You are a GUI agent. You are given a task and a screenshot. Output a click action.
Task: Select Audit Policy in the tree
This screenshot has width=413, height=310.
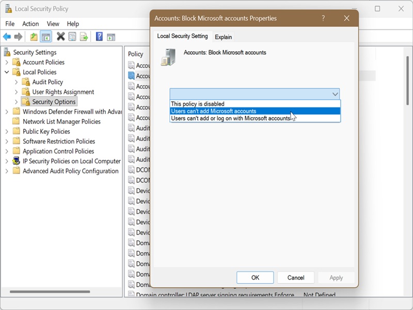[47, 82]
